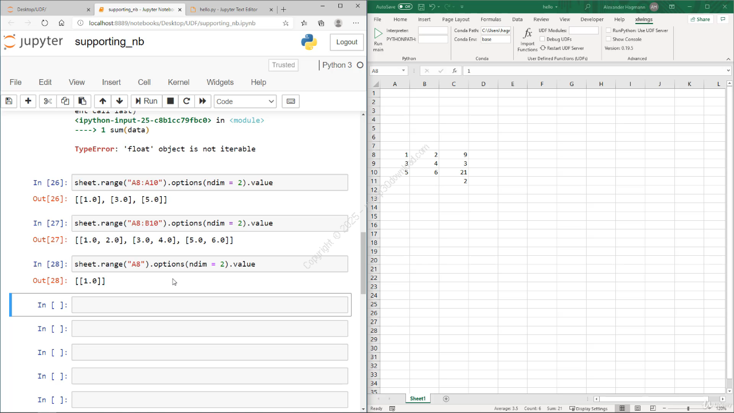Click the Jupyter logo link
This screenshot has height=413, width=734.
[33, 42]
